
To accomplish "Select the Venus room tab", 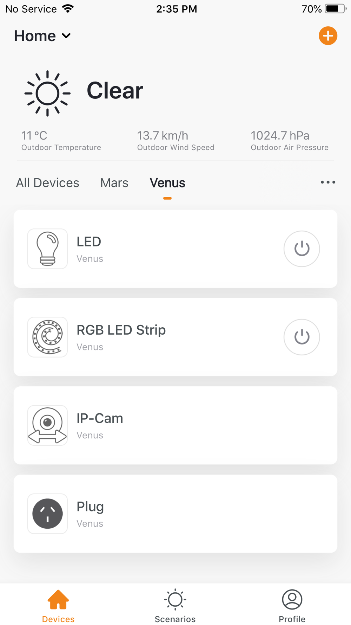I will 167,183.
